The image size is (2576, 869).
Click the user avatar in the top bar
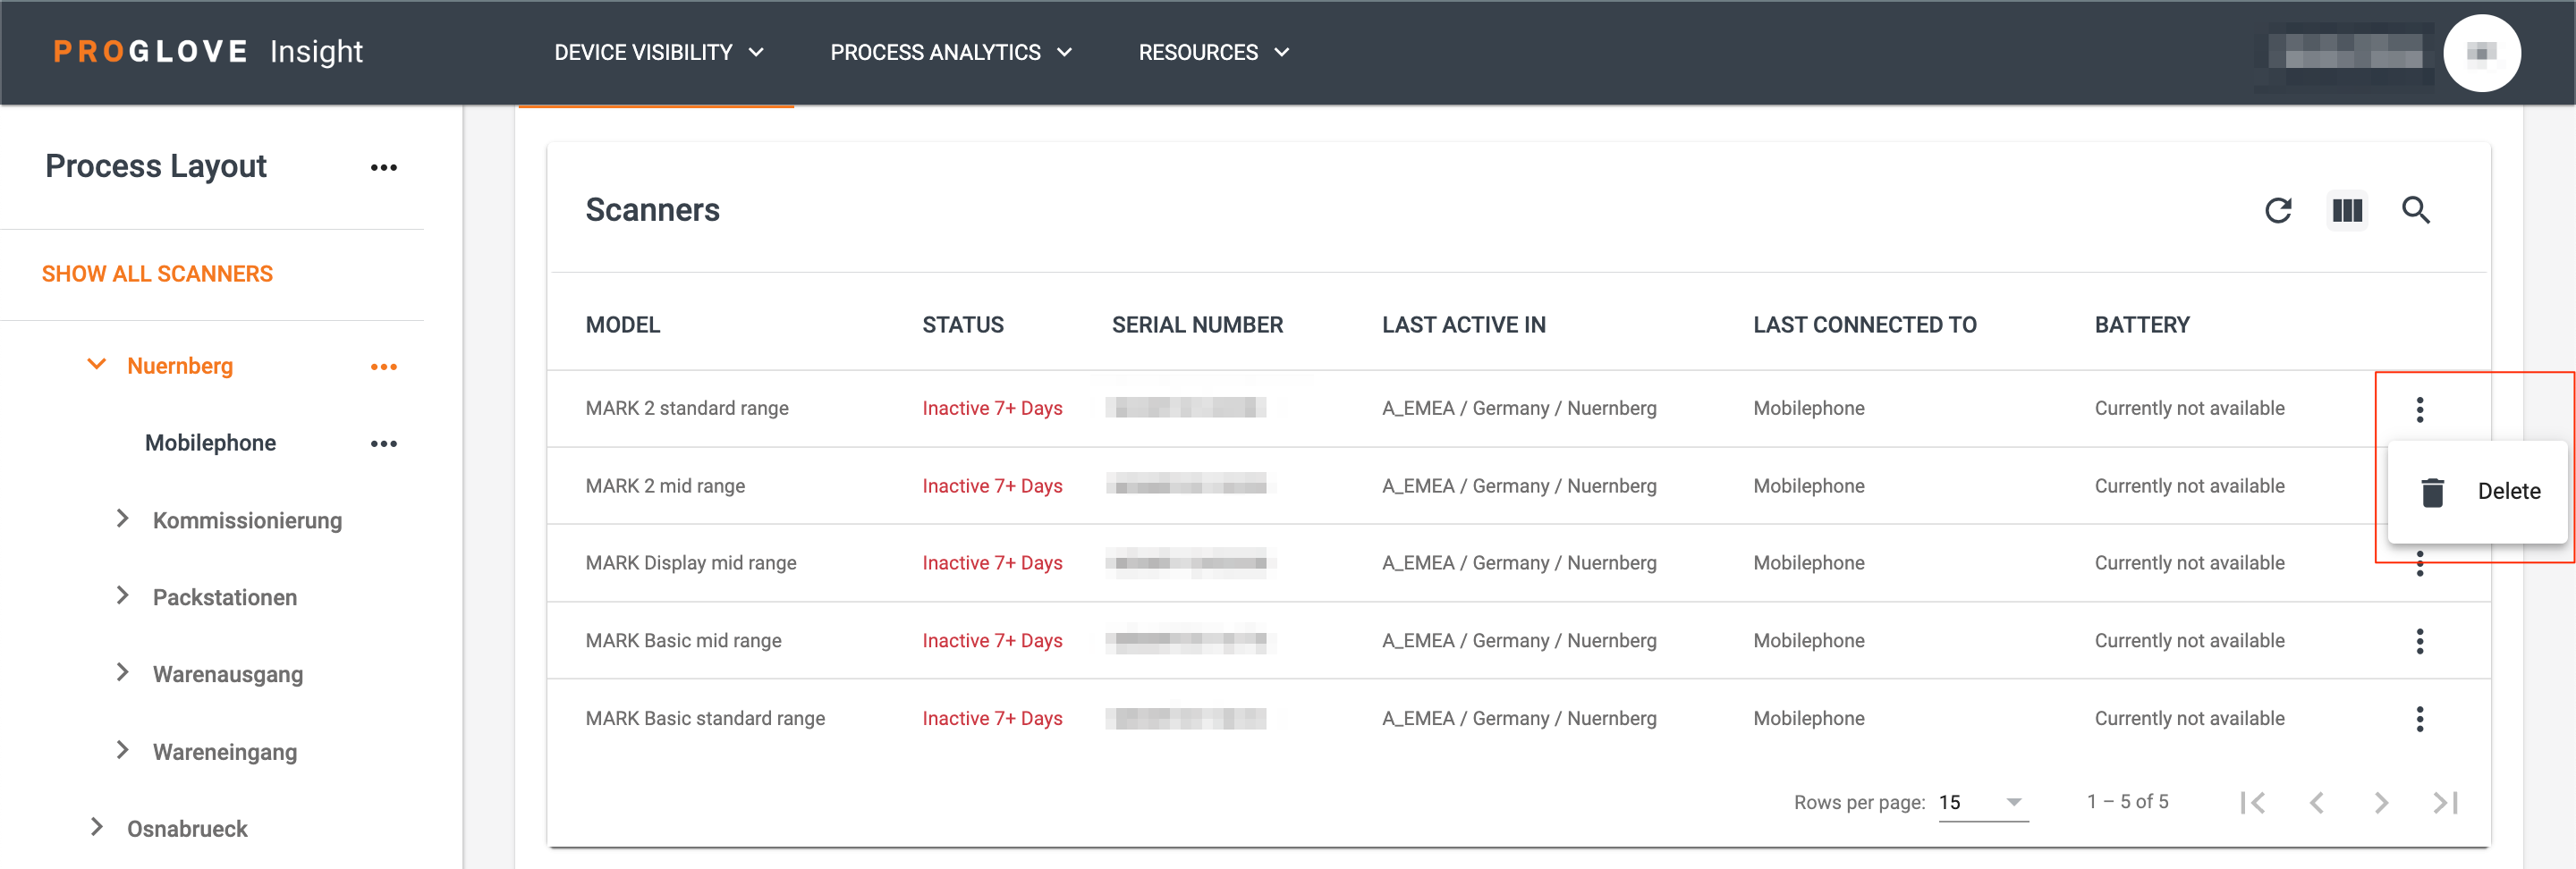click(2483, 52)
